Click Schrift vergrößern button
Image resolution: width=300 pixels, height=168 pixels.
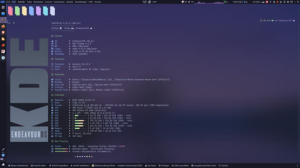(x=59, y=165)
